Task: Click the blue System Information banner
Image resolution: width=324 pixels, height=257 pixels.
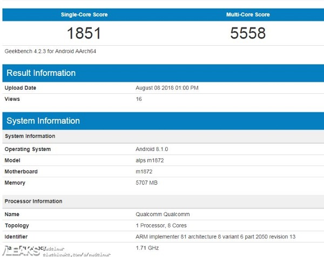Action: (162, 121)
